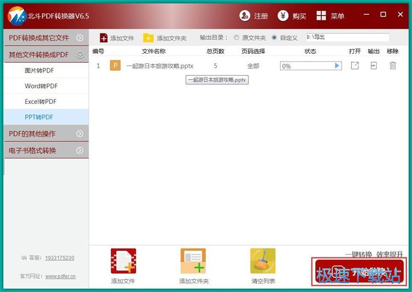Click the 菜单 menu text
The height and width of the screenshot is (292, 412).
click(337, 16)
